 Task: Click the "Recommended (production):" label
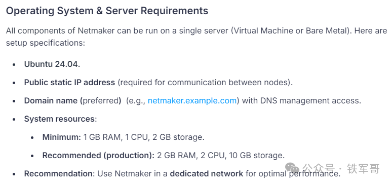(98, 156)
